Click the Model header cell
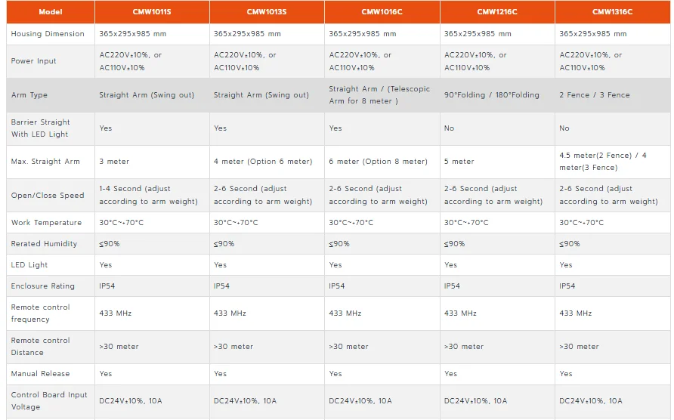The width and height of the screenshot is (674, 420). click(51, 11)
